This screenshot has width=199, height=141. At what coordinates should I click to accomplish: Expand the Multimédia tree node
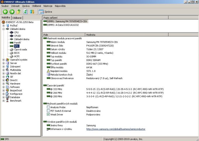click(x=4, y=70)
